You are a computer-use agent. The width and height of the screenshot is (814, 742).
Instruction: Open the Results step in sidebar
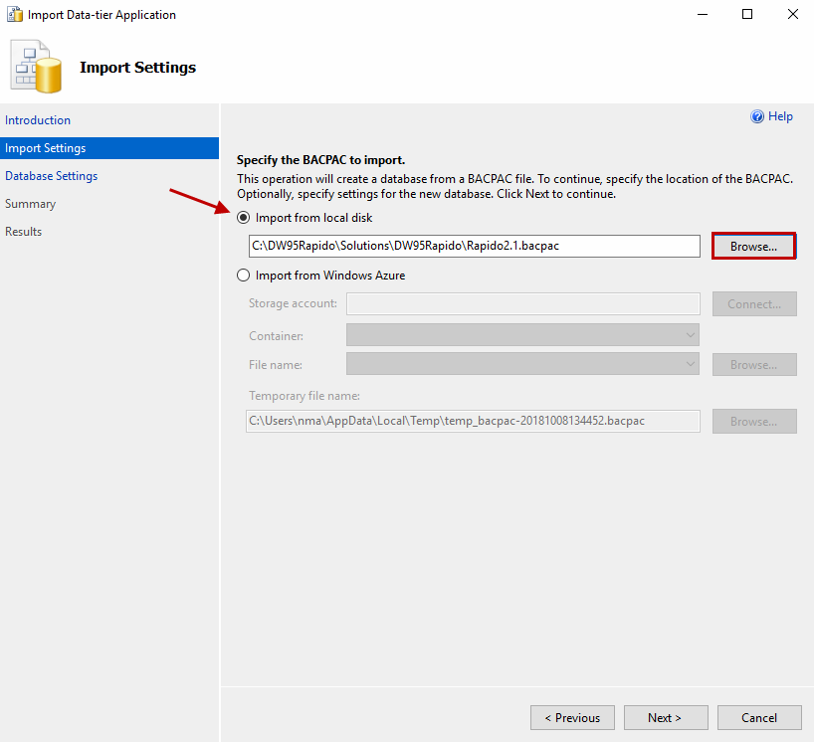(24, 232)
